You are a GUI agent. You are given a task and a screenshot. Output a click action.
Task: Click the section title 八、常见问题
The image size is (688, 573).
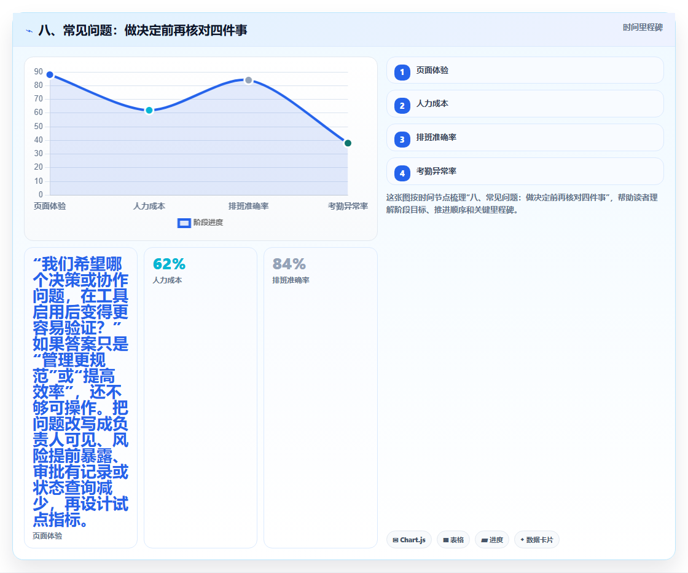[x=143, y=30]
